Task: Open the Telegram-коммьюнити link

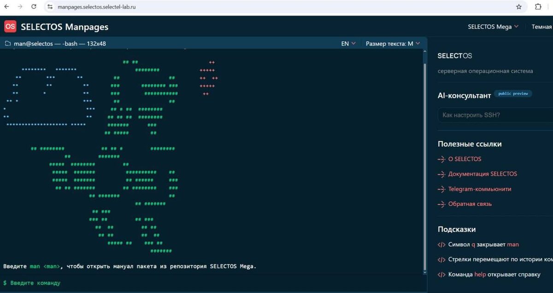Action: click(480, 189)
